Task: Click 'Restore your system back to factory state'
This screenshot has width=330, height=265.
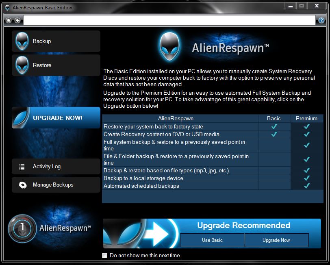Action: point(153,126)
